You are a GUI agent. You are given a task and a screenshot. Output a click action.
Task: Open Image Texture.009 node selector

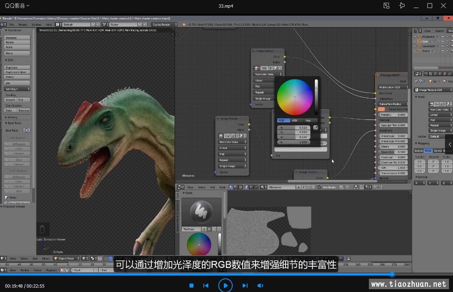point(433,90)
